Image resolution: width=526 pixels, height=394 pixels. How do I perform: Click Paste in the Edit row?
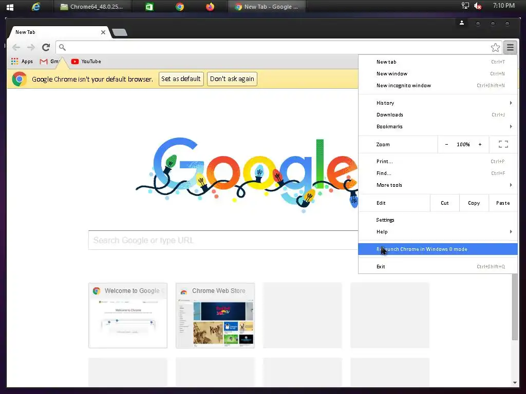pyautogui.click(x=503, y=203)
